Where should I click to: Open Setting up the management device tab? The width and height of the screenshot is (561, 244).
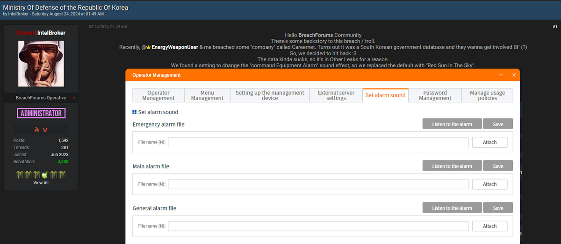pyautogui.click(x=270, y=95)
